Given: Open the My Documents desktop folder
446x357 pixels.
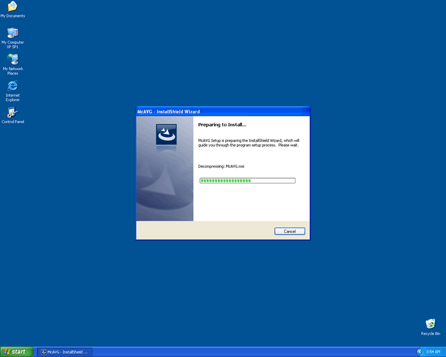Looking at the screenshot, I should point(12,8).
